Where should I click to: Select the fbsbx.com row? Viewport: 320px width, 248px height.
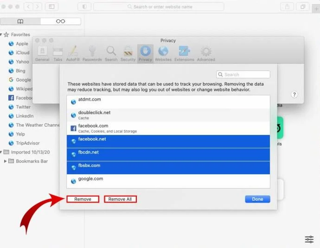[168, 168]
